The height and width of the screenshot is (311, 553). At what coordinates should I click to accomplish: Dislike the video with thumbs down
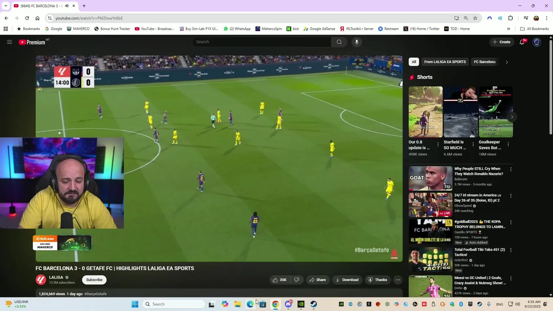297,280
